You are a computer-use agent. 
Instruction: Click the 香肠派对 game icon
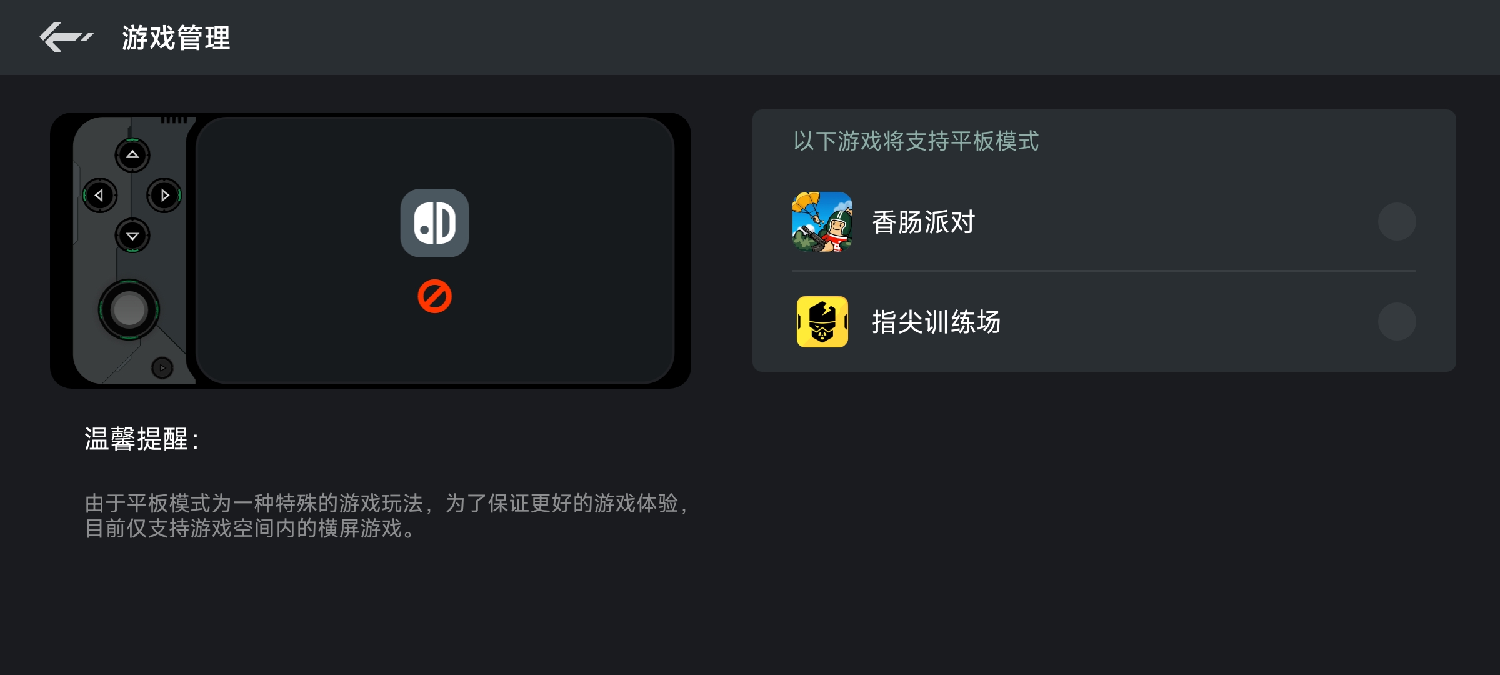(822, 222)
